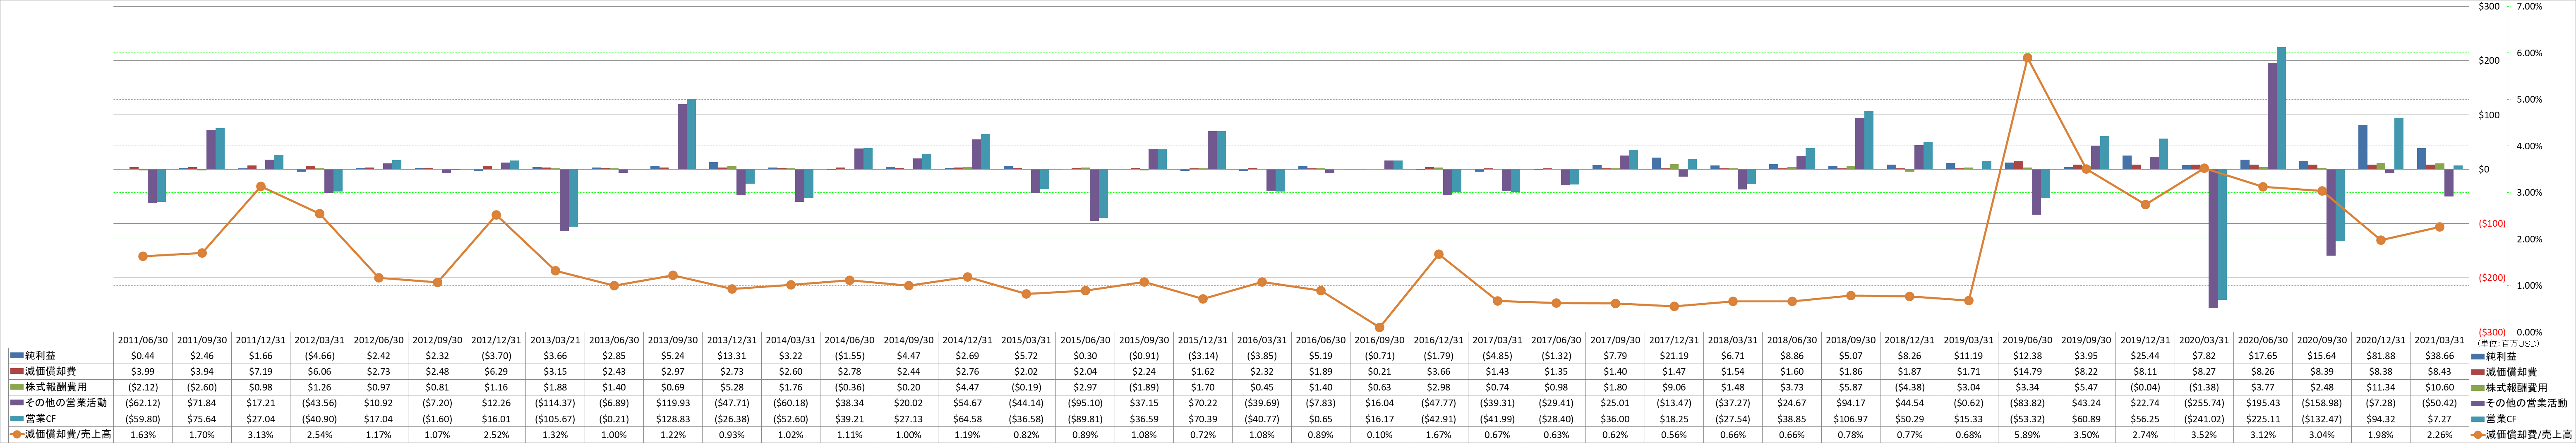
Task: Click the その他の営業活動 row label in the data table
Action: coord(58,403)
